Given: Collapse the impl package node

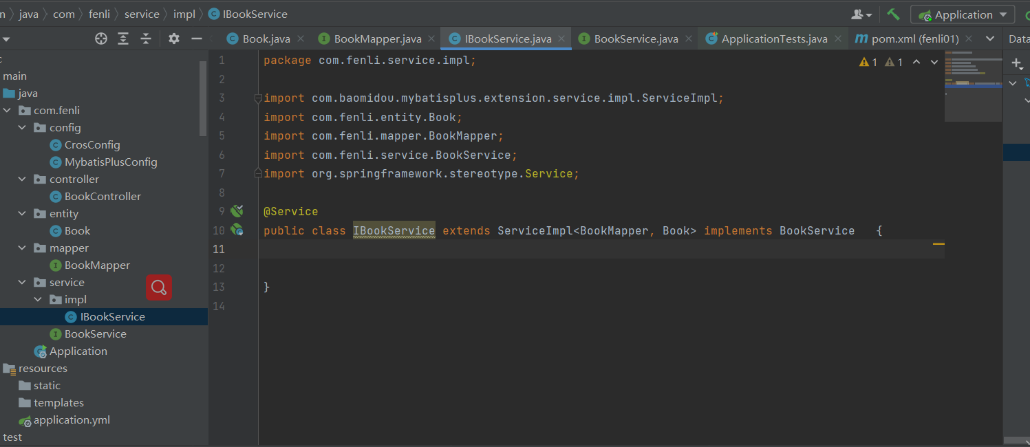Looking at the screenshot, I should coord(38,300).
